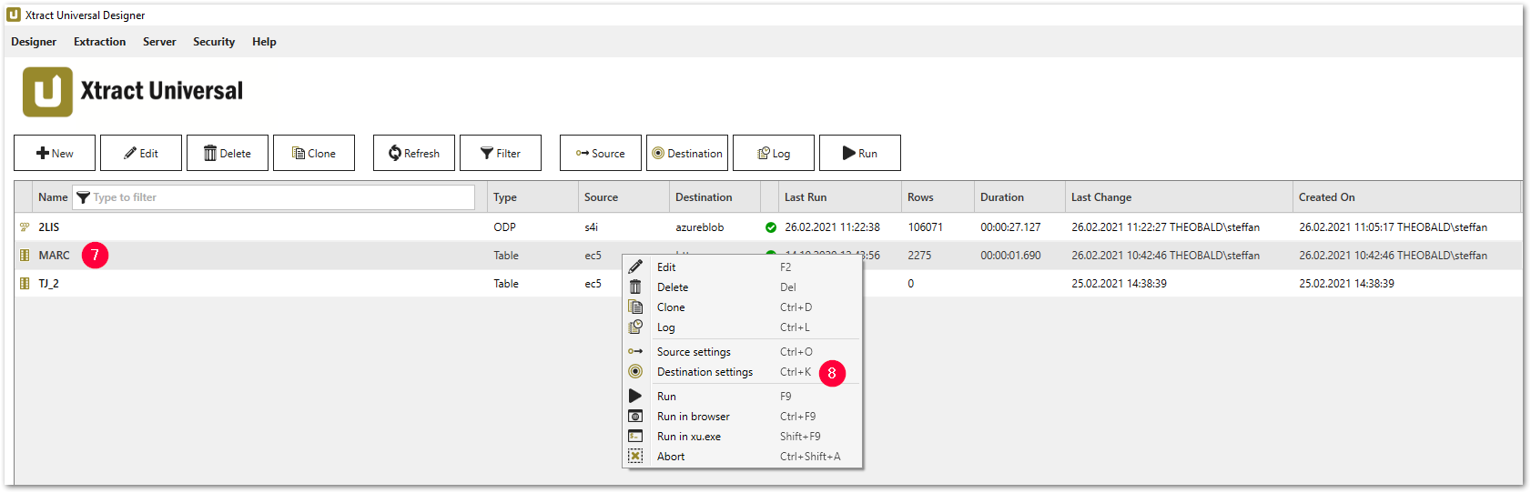
Task: Open the Log toolbar button
Action: coord(774,153)
